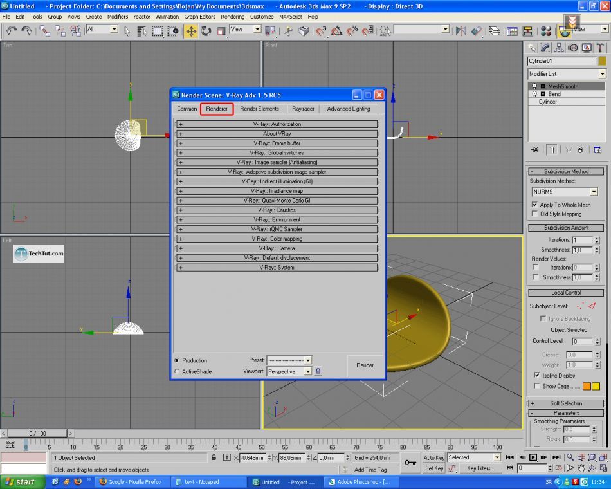Open the MAXScript menu

(291, 17)
